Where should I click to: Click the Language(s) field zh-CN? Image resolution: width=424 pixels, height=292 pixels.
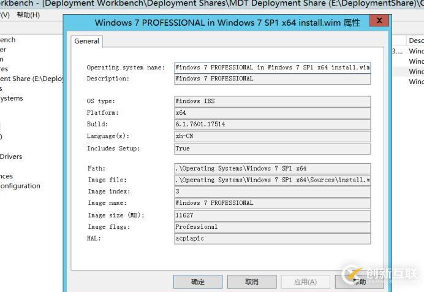pyautogui.click(x=272, y=136)
